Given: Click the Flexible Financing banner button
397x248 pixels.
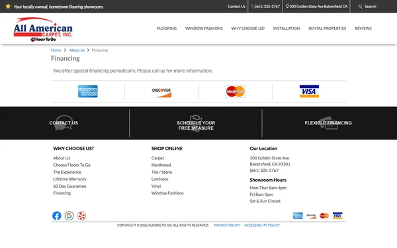Looking at the screenshot, I should tap(328, 123).
